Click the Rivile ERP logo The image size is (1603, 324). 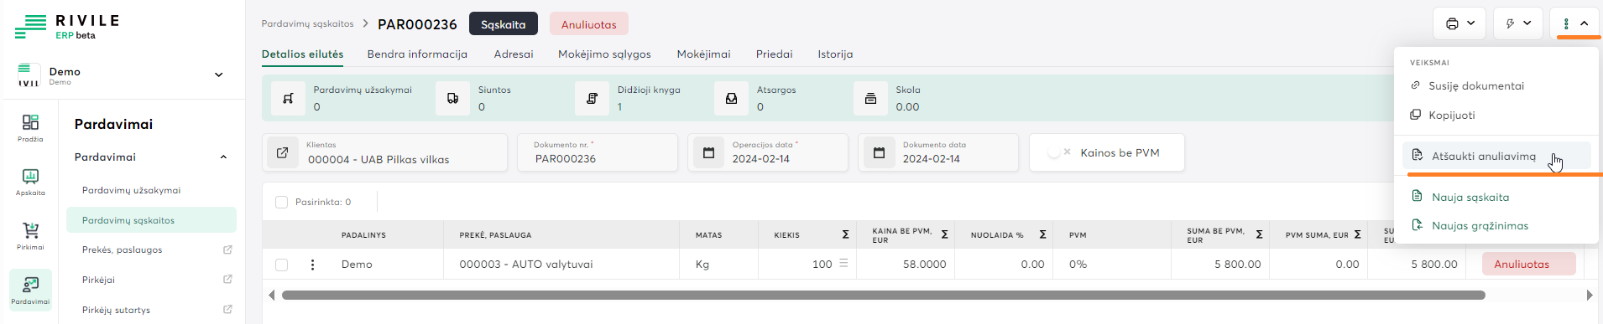[67, 27]
